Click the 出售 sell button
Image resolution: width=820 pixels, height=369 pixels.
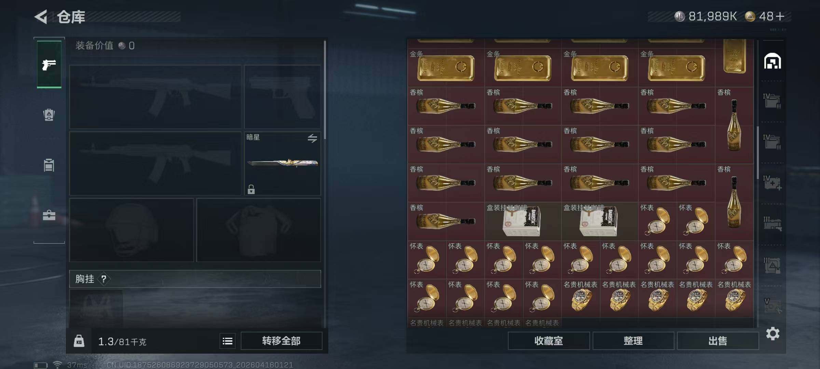click(x=718, y=341)
